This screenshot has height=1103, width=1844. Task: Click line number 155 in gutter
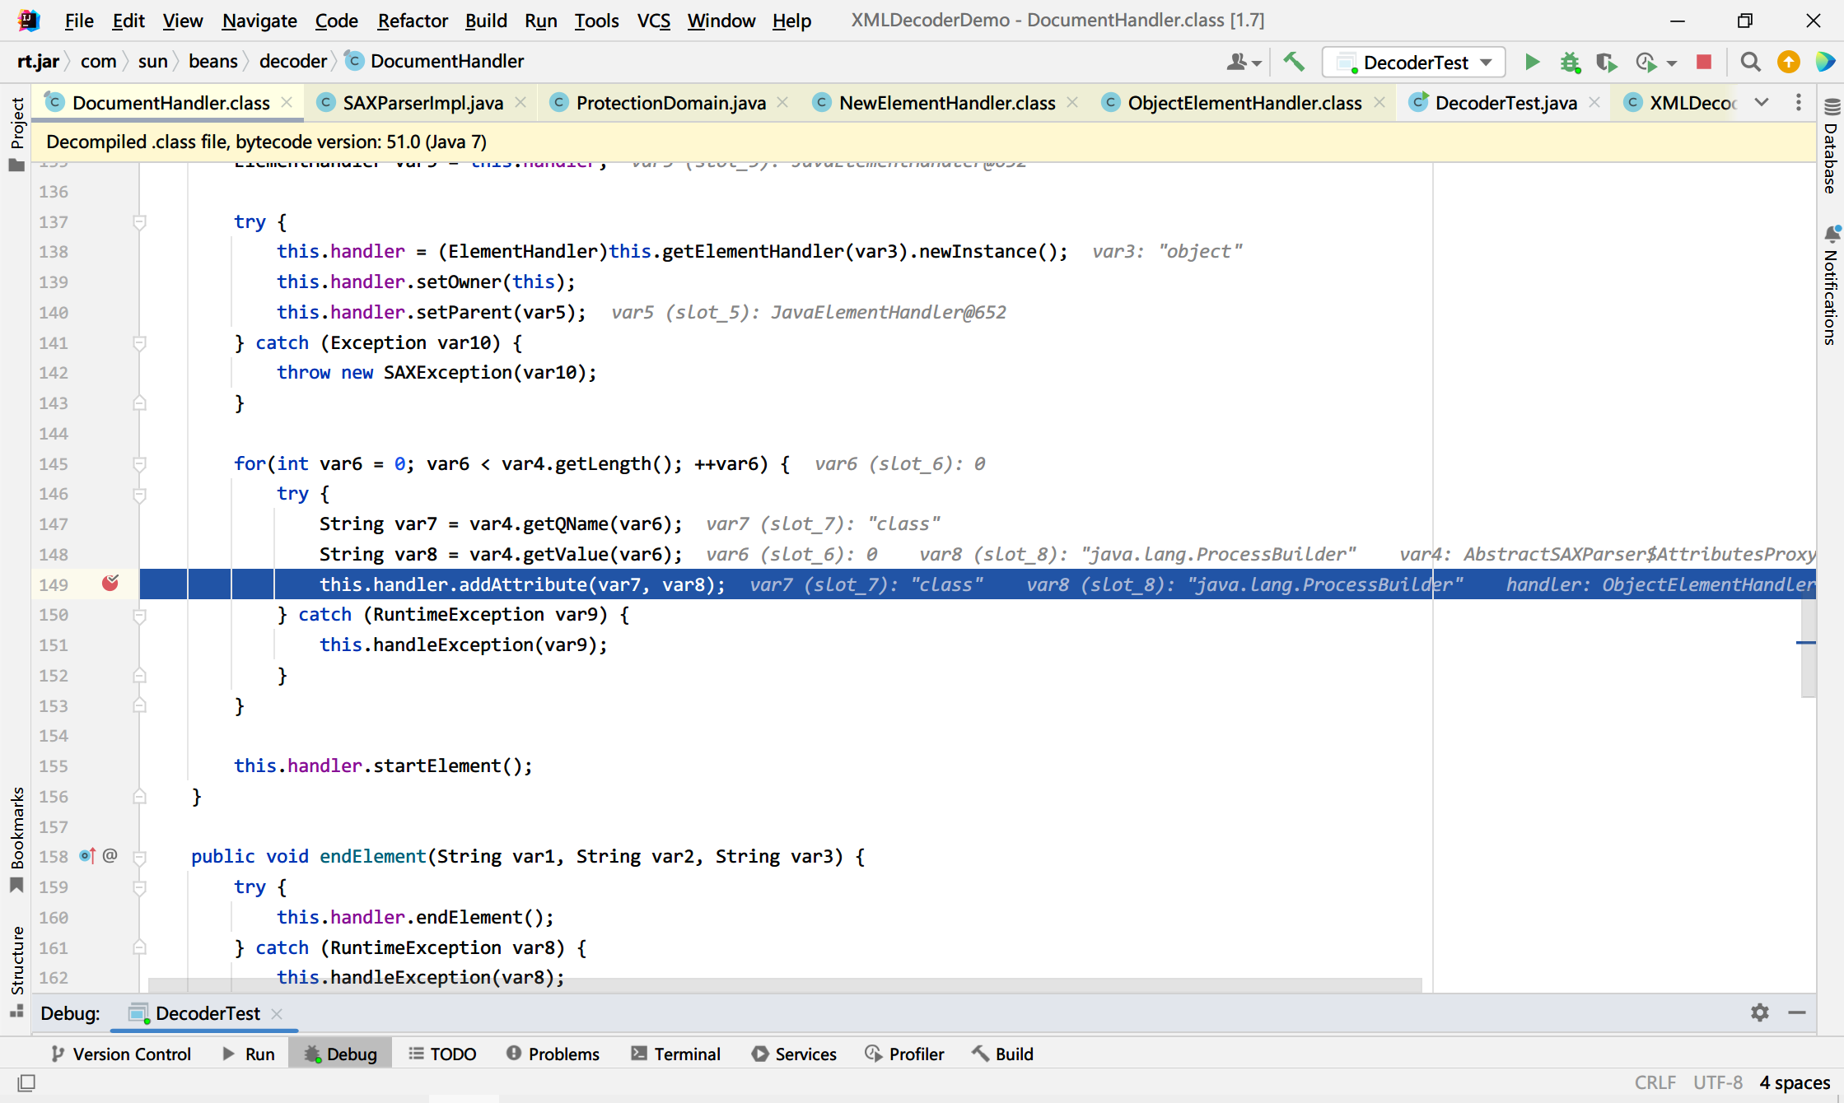[x=54, y=766]
